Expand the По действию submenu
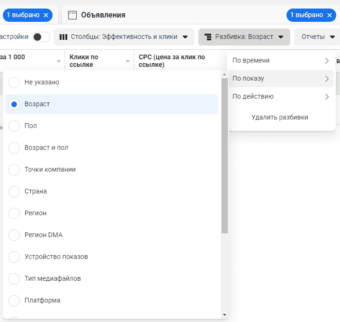Viewport: 340px width, 322px height. click(x=281, y=97)
